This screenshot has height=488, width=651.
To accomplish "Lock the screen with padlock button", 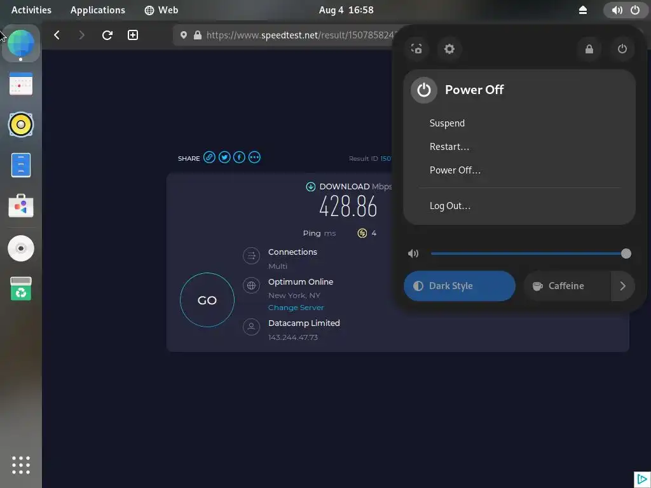I will pyautogui.click(x=589, y=49).
